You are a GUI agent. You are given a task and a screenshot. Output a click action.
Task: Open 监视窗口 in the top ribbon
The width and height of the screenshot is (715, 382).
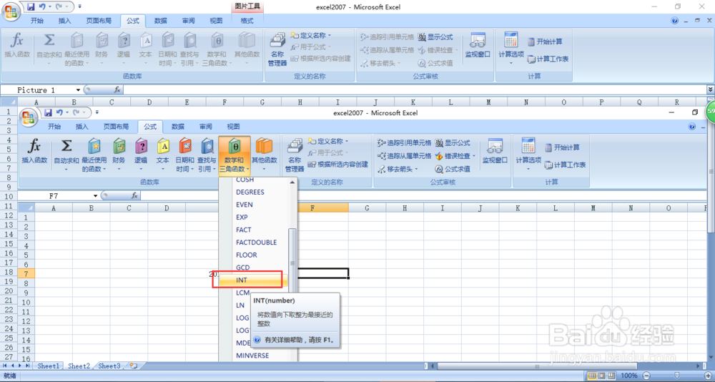click(x=478, y=46)
